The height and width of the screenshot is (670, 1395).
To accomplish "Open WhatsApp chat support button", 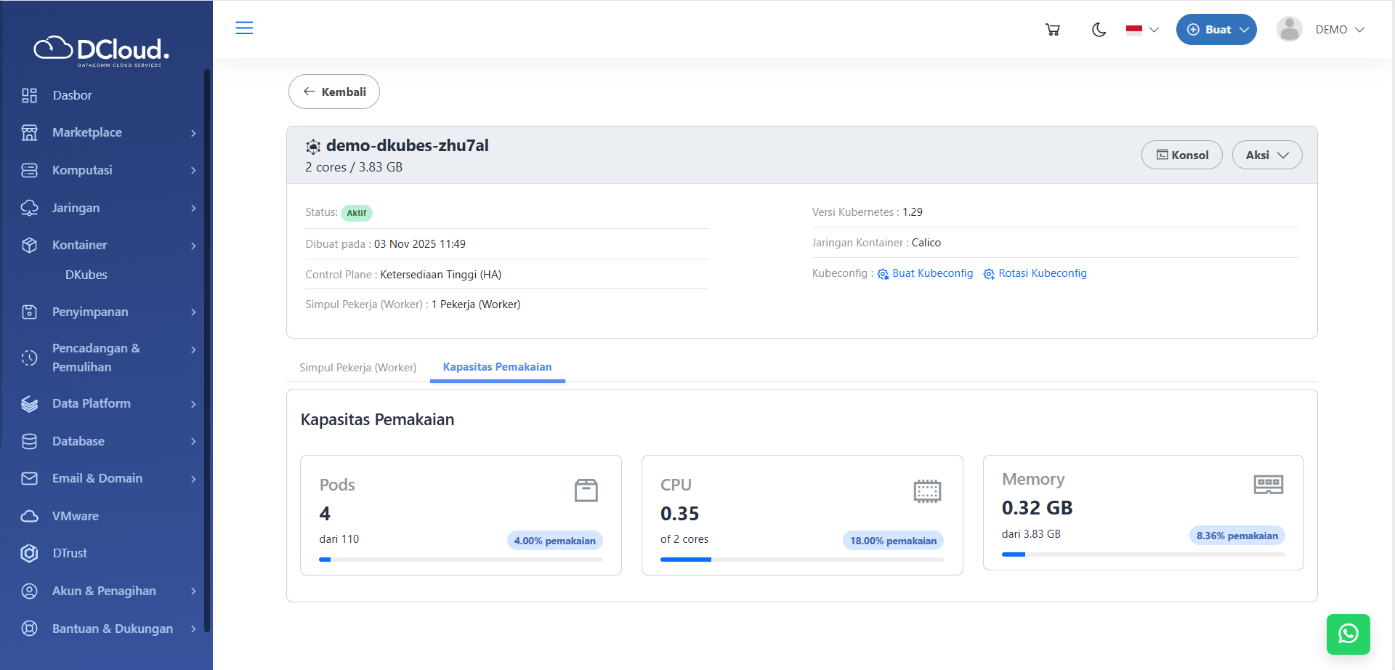I will point(1348,634).
